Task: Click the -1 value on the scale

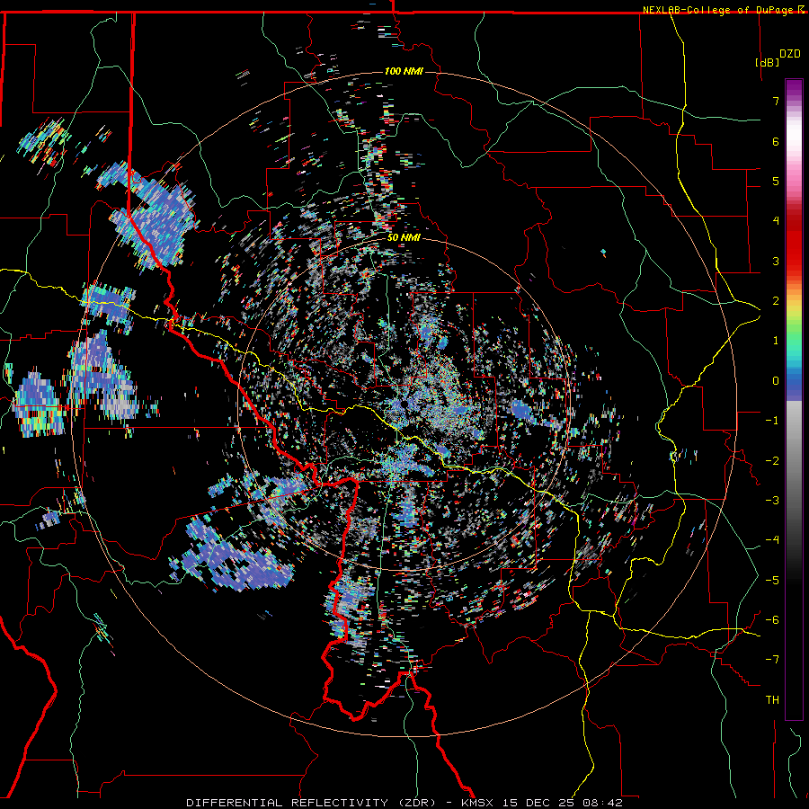Action: point(772,421)
